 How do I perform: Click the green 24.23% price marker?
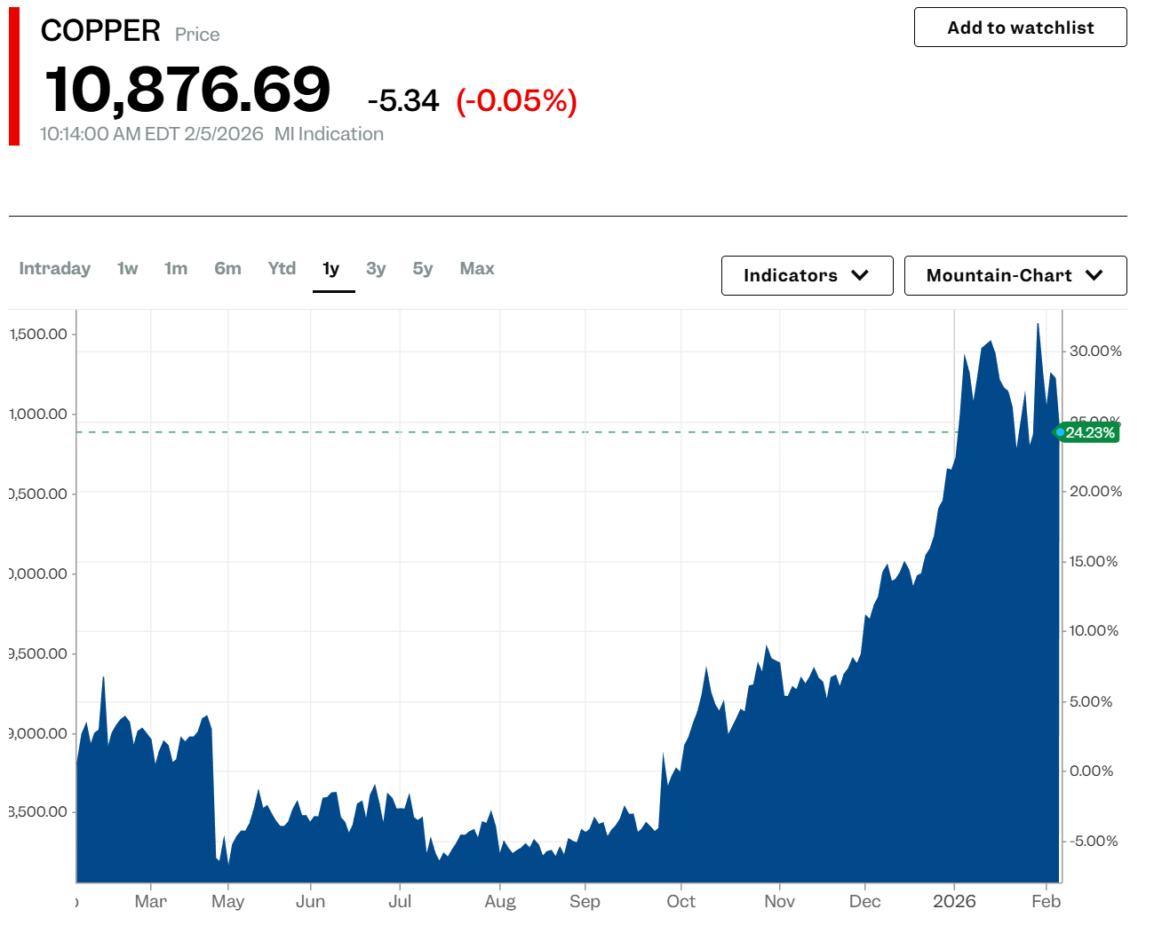pyautogui.click(x=1090, y=432)
